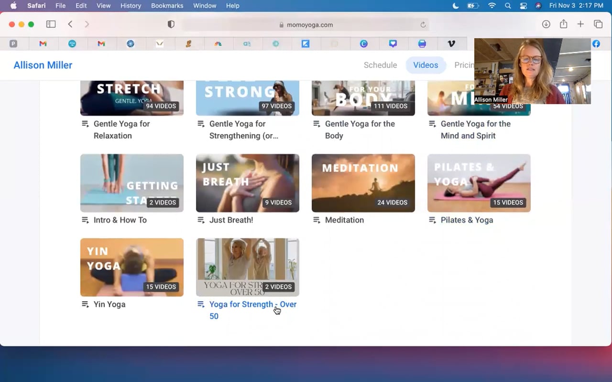This screenshot has height=382, width=612.
Task: Click the Safari sidebar toggle icon
Action: (x=51, y=24)
